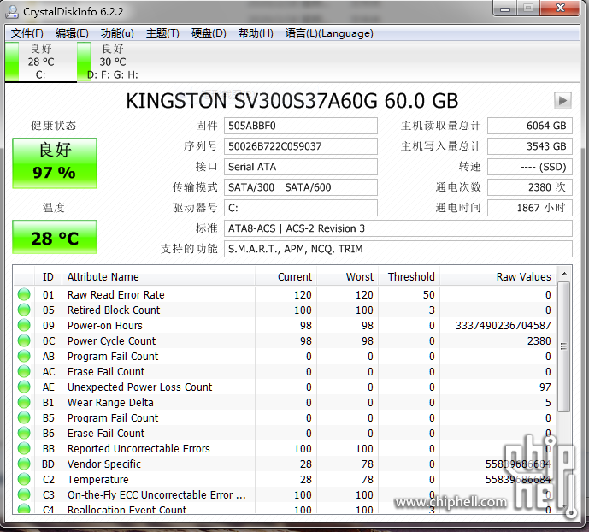Open the 语言(L)(Language) menu
The width and height of the screenshot is (589, 532).
329,33
